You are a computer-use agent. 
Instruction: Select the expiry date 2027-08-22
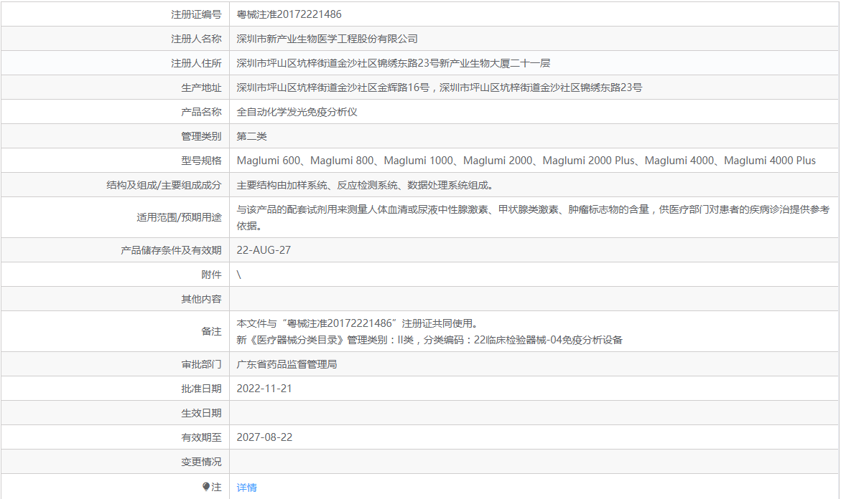[x=264, y=437]
